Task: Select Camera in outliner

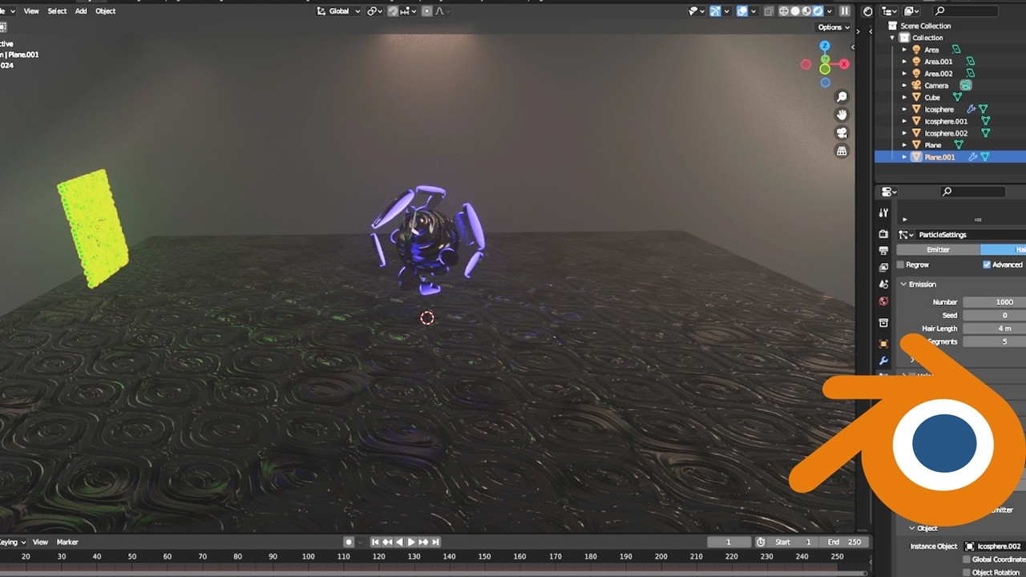Action: tap(936, 86)
